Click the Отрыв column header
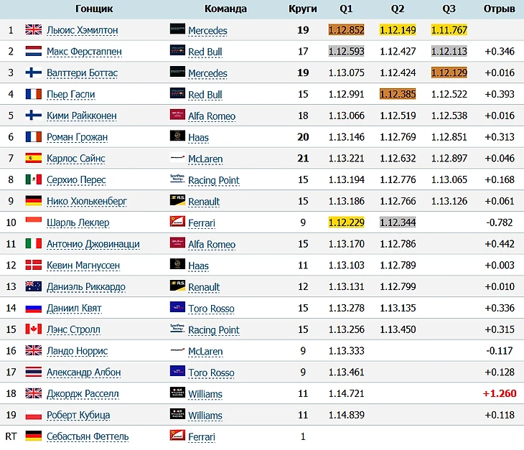The height and width of the screenshot is (450, 524). [500, 9]
